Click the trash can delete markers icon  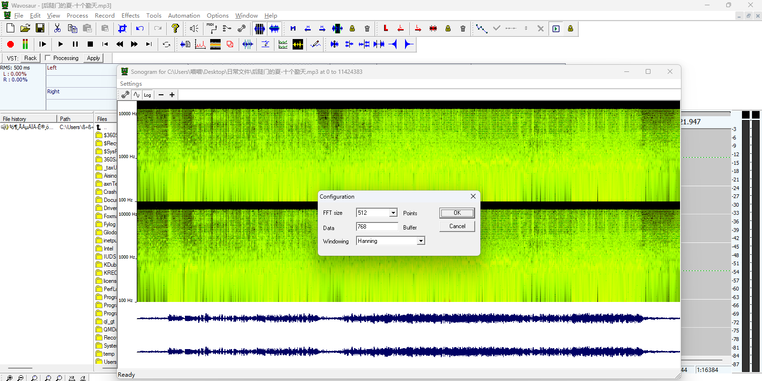[367, 29]
